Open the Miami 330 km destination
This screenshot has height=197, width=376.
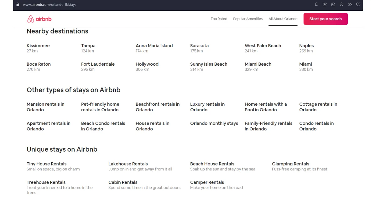coord(306,67)
